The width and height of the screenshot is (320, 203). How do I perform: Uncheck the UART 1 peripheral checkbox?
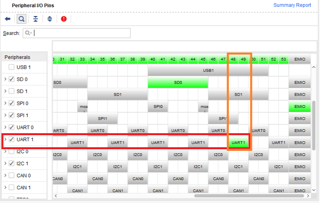pos(12,140)
